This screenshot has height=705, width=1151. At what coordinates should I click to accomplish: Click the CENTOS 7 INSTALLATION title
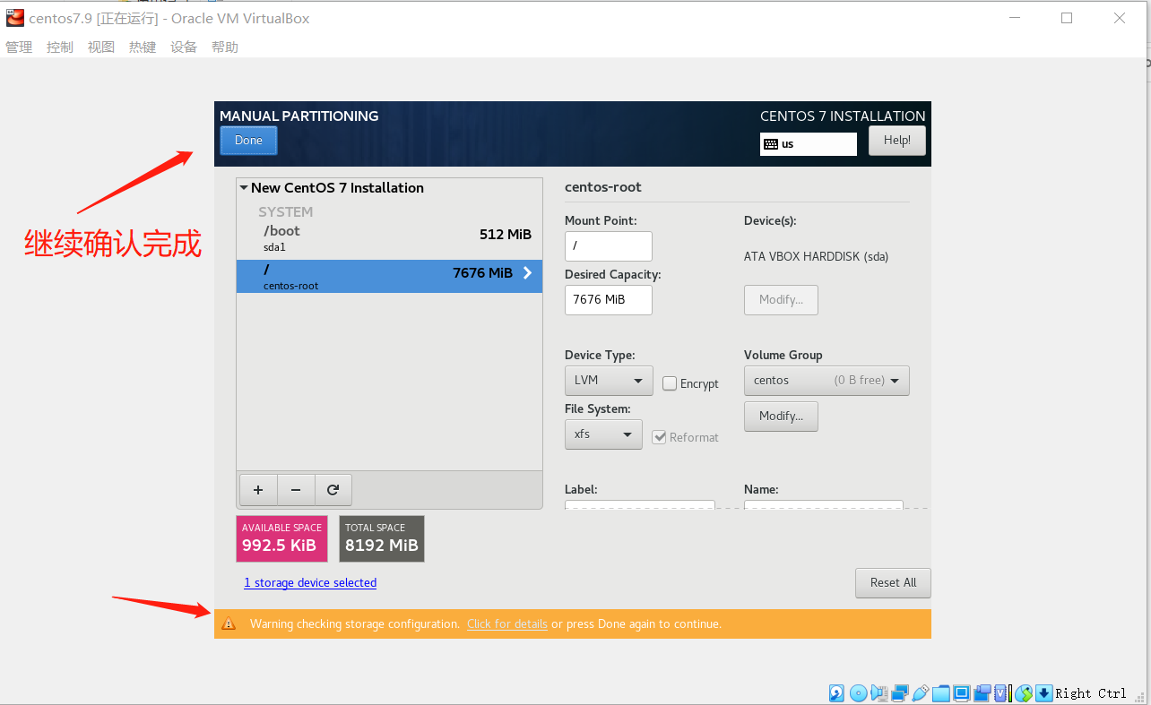(x=843, y=116)
